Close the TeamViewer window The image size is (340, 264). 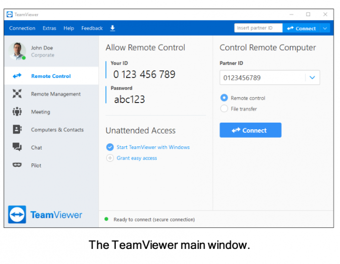(x=325, y=15)
